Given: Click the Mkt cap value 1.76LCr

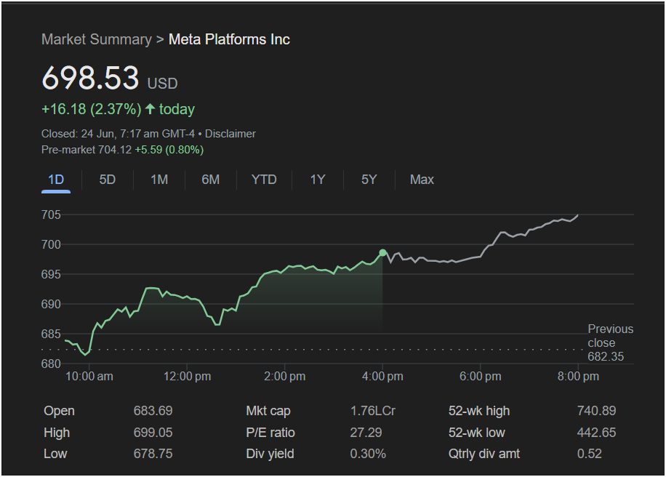Looking at the screenshot, I should (x=372, y=411).
